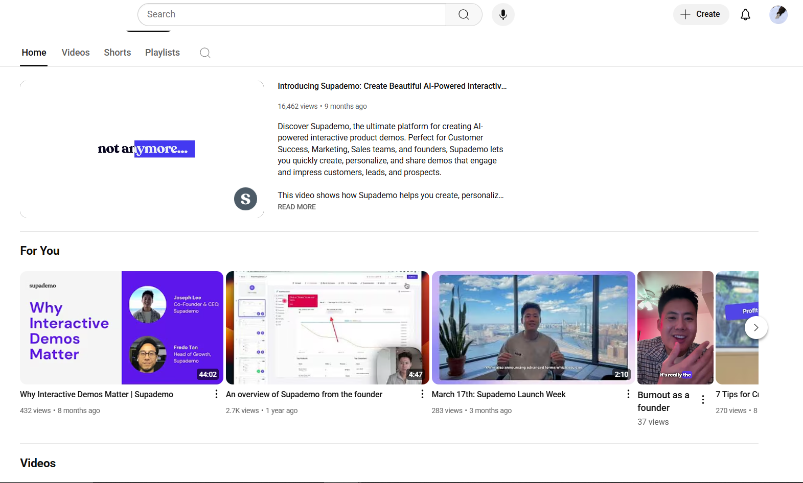Click '2.7K views • 1 year ago' text

(x=262, y=410)
